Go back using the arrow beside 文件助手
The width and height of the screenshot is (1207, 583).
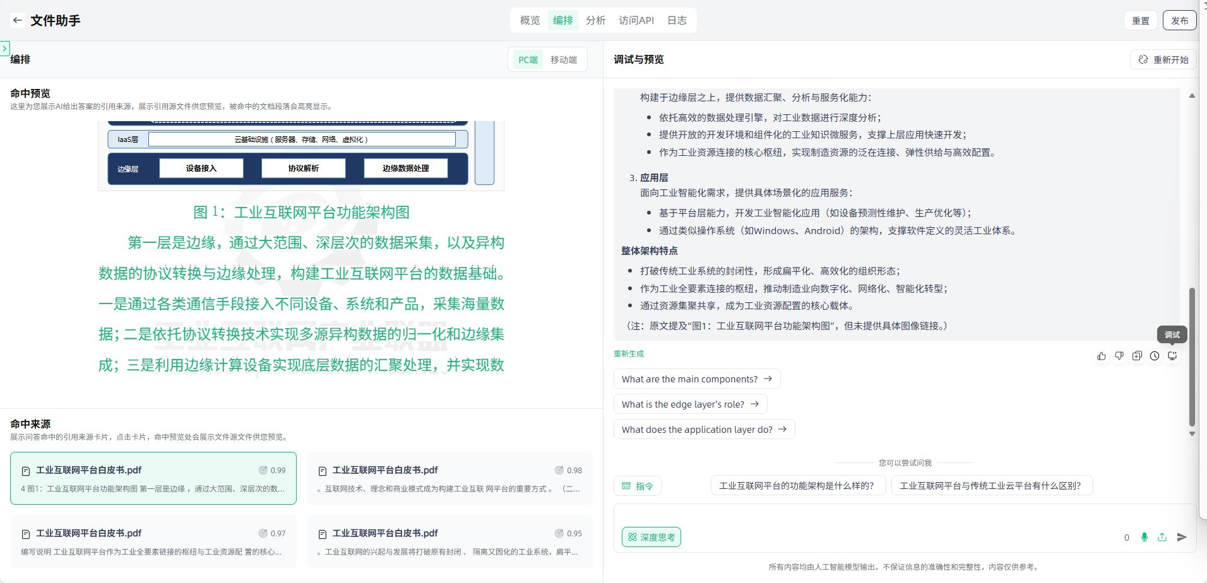[x=18, y=20]
